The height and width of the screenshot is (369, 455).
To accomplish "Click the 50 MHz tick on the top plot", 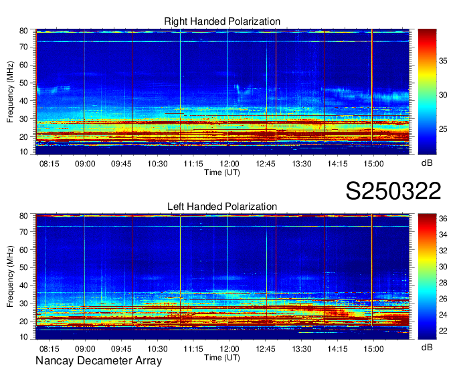I will pyautogui.click(x=24, y=83).
